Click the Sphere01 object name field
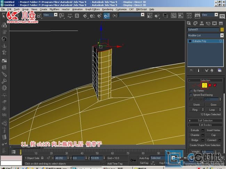Screen dimensions: 226x169 coord(203,29)
